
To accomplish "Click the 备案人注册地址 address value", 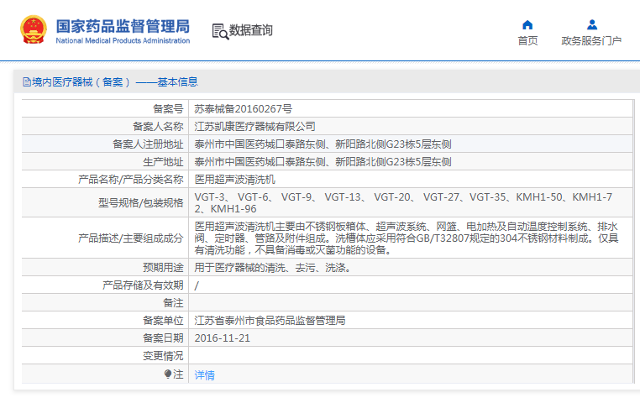I will point(323,144).
